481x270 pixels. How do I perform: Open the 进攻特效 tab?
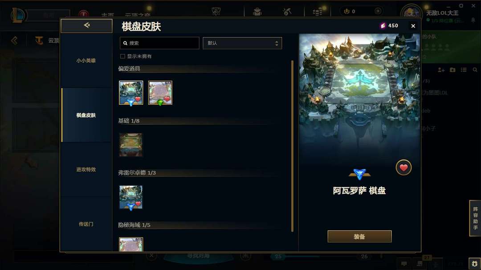(86, 169)
